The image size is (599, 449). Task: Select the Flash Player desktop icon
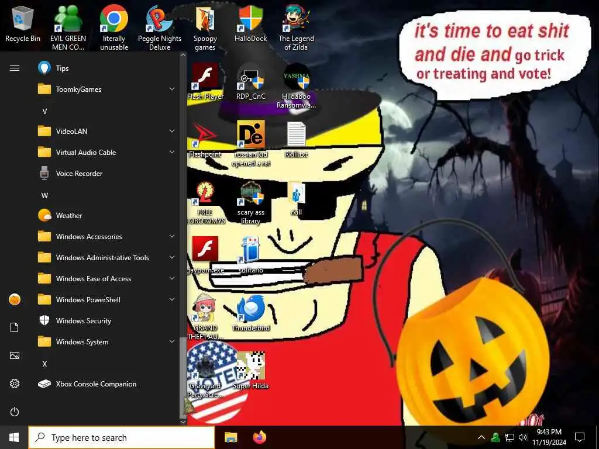[x=205, y=81]
